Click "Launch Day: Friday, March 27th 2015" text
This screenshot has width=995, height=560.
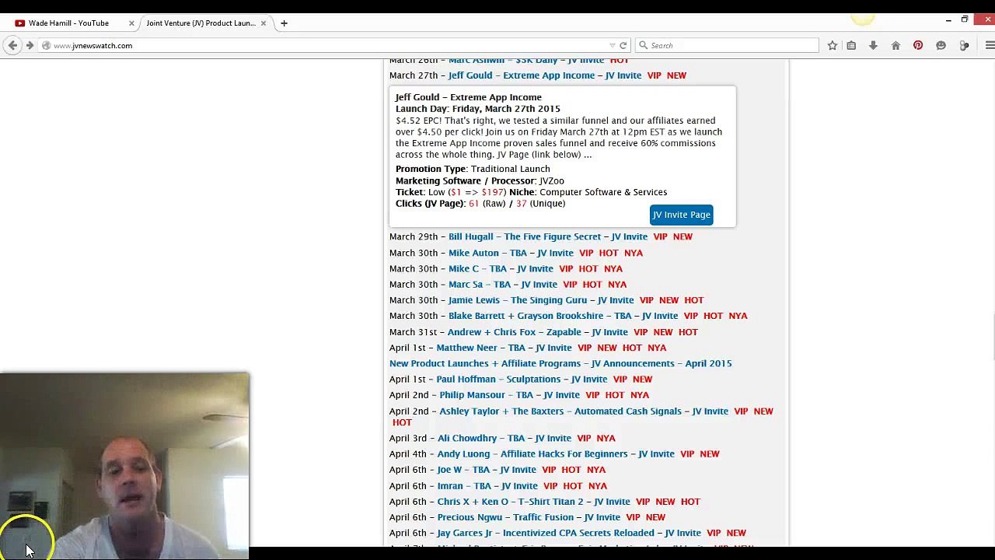(x=478, y=109)
